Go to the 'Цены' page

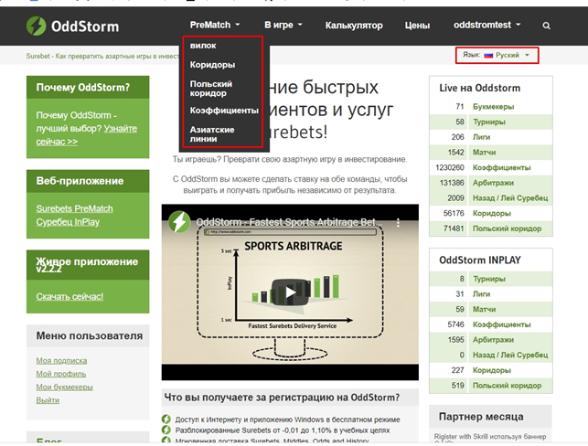click(417, 26)
